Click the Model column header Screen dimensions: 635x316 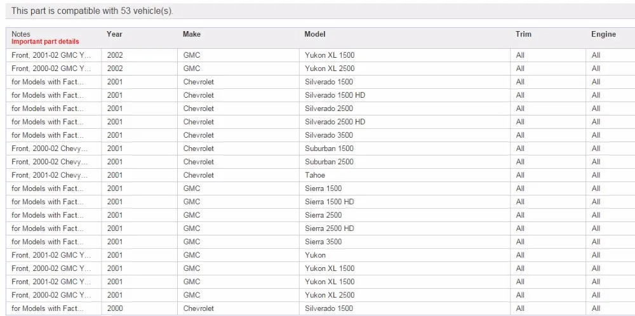click(x=315, y=34)
